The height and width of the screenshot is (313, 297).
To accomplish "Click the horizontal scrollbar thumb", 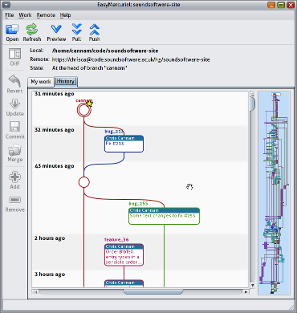I will pos(153,291).
